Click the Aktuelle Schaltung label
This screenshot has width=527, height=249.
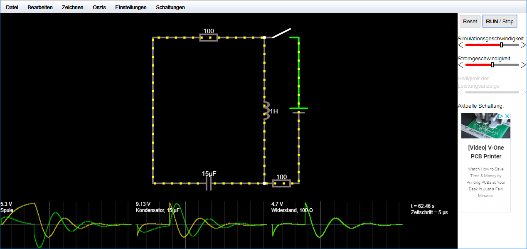[x=481, y=106]
